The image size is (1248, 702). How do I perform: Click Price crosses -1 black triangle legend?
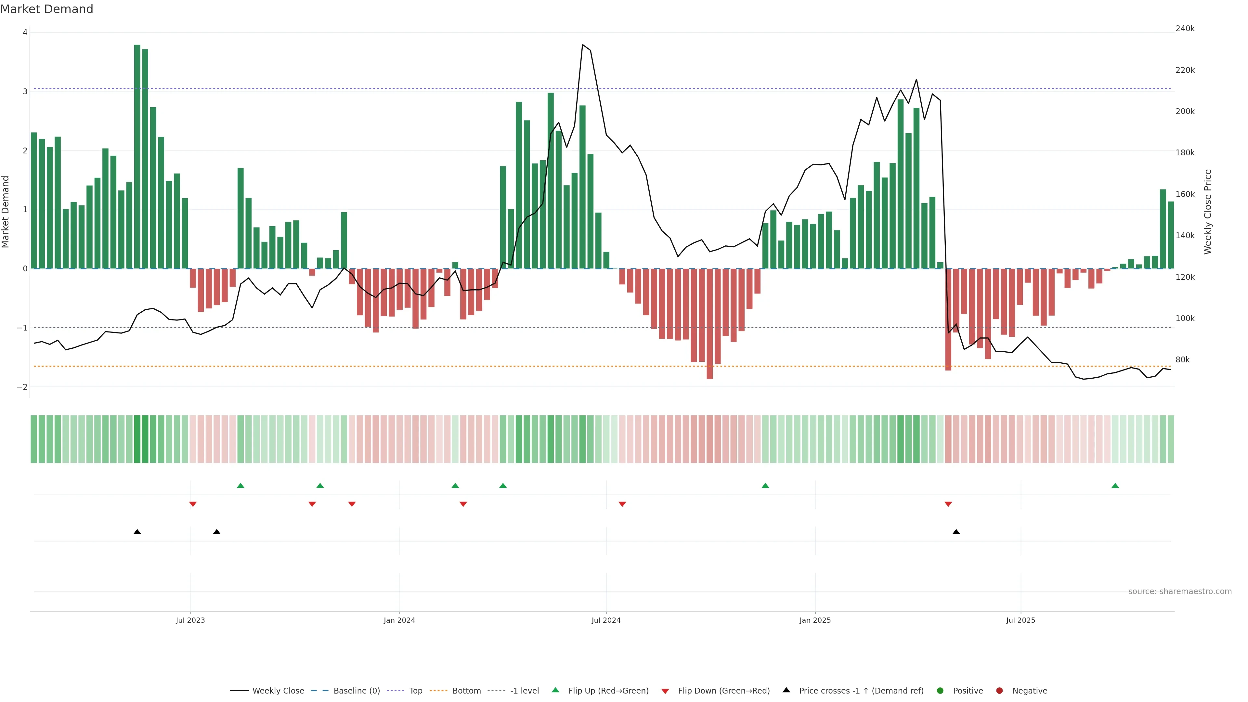pos(786,690)
